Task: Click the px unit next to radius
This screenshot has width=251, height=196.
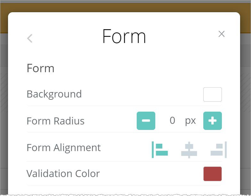Action: [190, 121]
